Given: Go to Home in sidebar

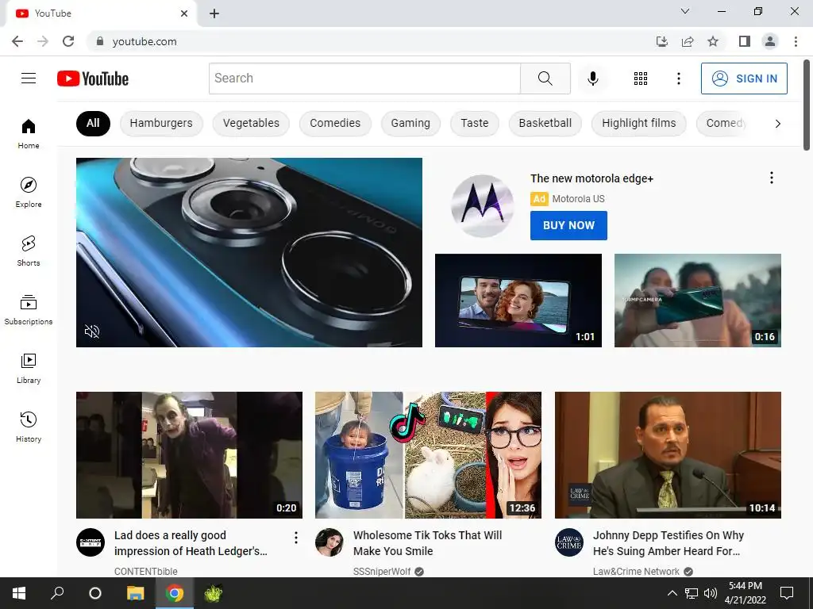Looking at the screenshot, I should pyautogui.click(x=29, y=134).
